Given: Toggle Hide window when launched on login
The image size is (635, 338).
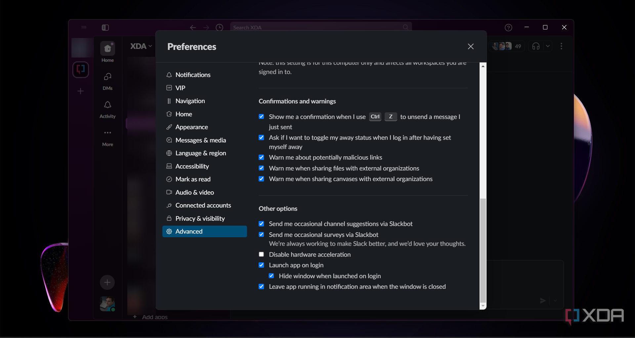Looking at the screenshot, I should point(271,276).
